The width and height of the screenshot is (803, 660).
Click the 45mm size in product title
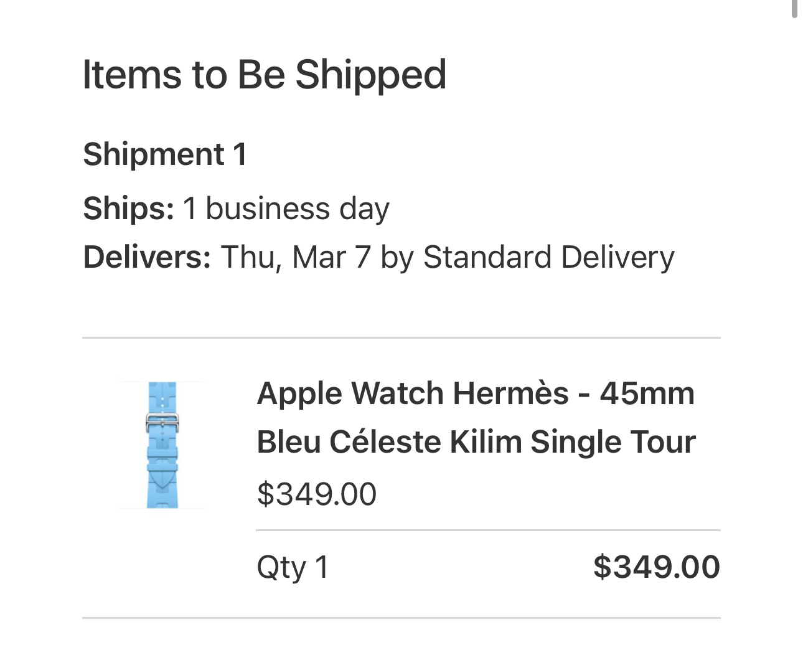[647, 394]
